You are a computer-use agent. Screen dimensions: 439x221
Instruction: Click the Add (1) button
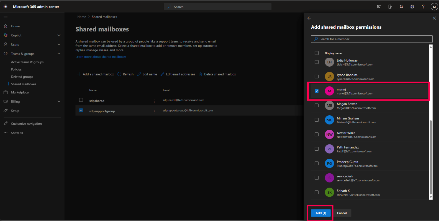click(321, 213)
